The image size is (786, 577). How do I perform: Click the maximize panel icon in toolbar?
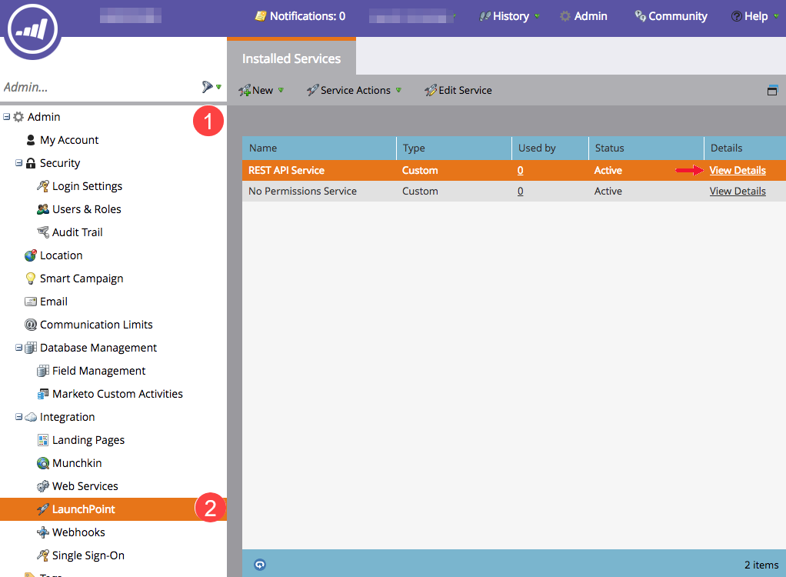point(772,90)
